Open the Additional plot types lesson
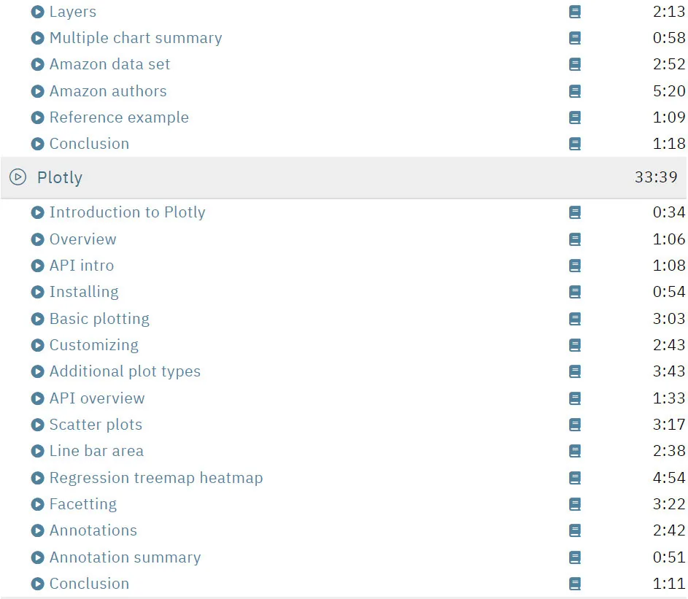 [x=125, y=371]
